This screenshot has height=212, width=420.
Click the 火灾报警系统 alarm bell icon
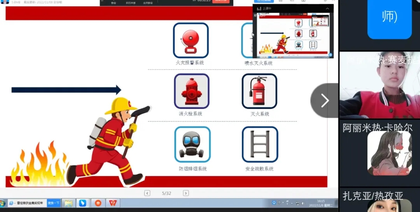[x=191, y=40]
